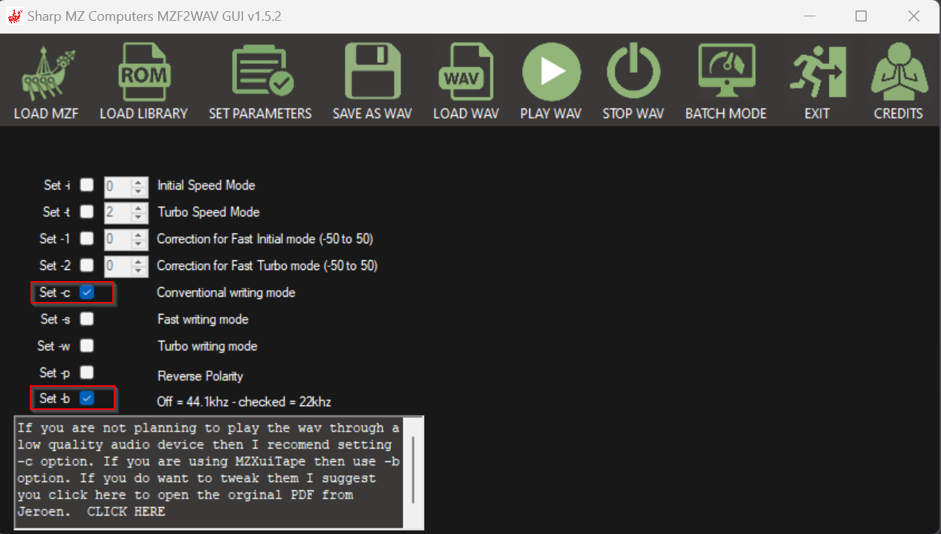Viewport: 941px width, 534px height.
Task: Click the CLICK HERE link for PDF
Action: (126, 512)
